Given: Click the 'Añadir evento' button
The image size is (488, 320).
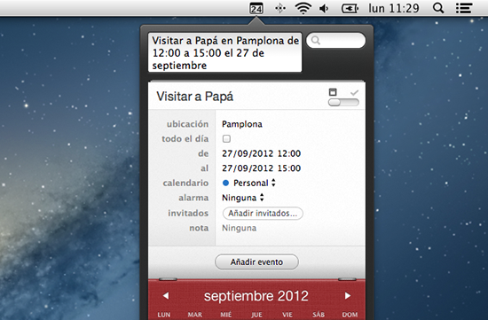Looking at the screenshot, I should tap(256, 262).
